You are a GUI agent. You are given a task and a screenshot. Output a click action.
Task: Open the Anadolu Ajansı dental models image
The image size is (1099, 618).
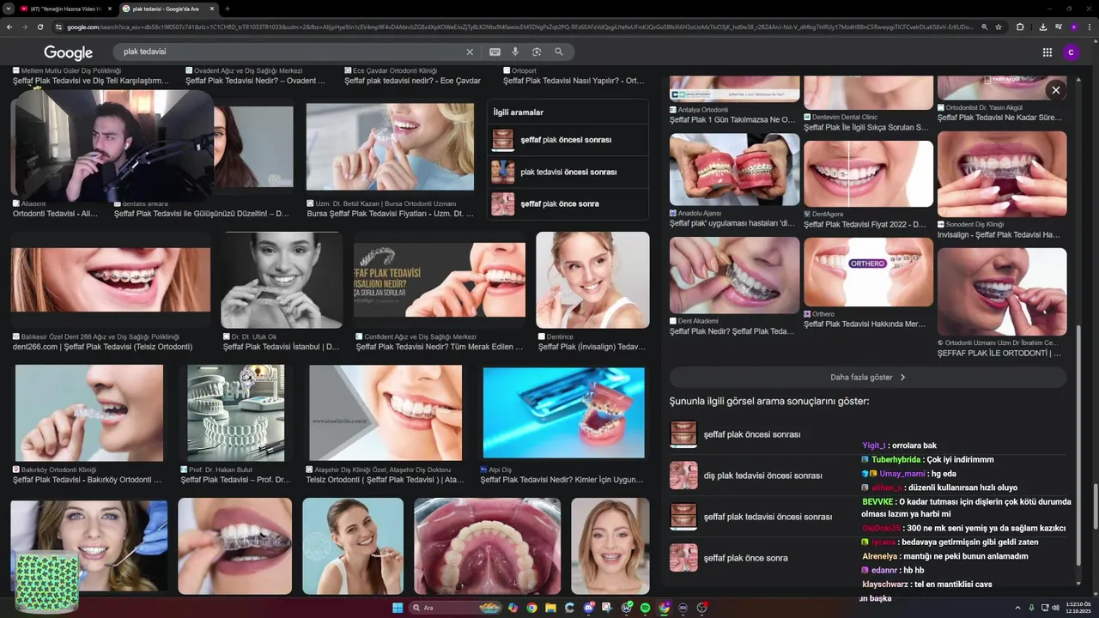[734, 170]
